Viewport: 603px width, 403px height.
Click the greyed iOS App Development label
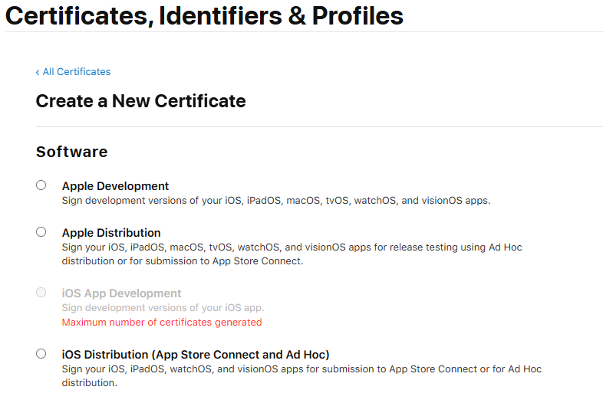tap(121, 293)
